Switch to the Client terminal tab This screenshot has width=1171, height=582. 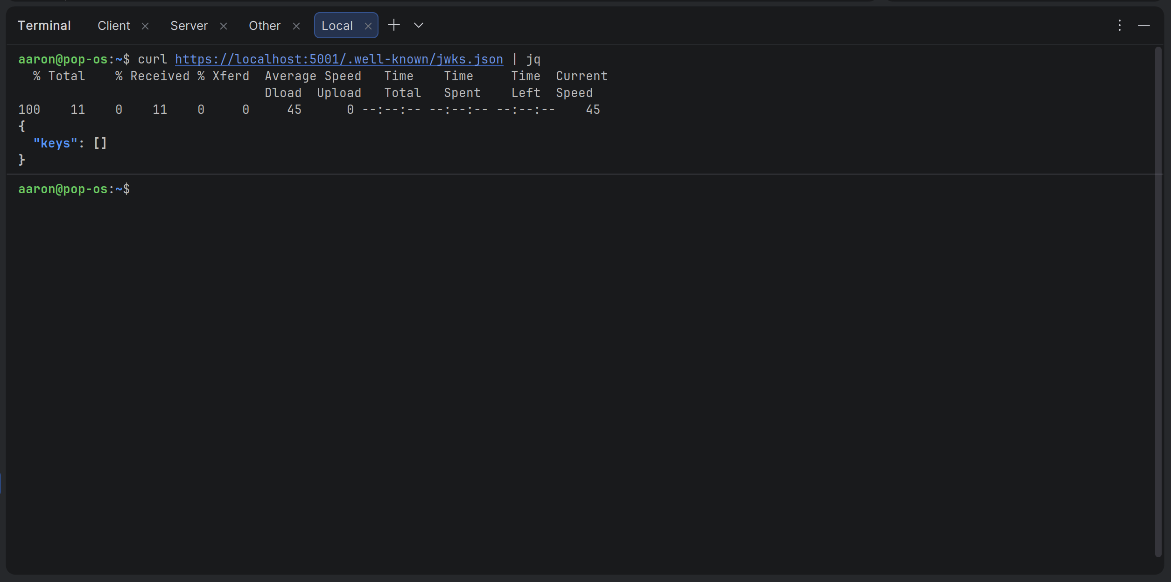coord(113,26)
